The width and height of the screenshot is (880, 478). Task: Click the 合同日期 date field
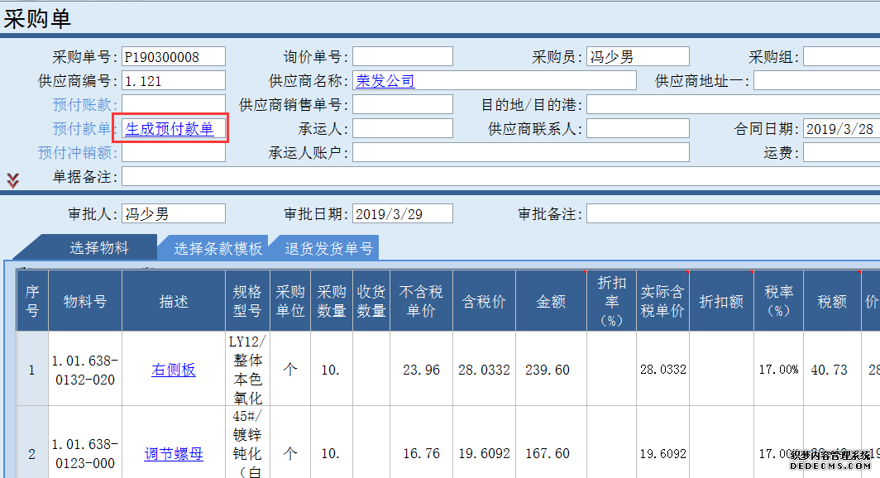point(840,129)
